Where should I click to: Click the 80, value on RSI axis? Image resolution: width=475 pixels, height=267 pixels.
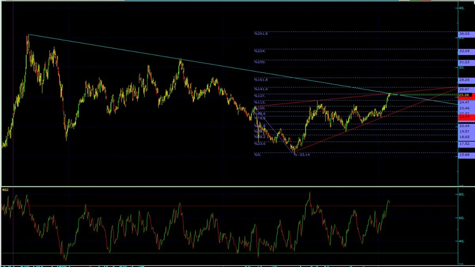(461, 195)
